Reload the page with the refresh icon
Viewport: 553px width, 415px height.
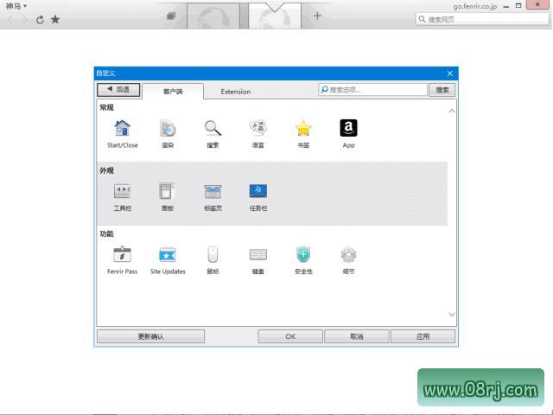tap(40, 19)
